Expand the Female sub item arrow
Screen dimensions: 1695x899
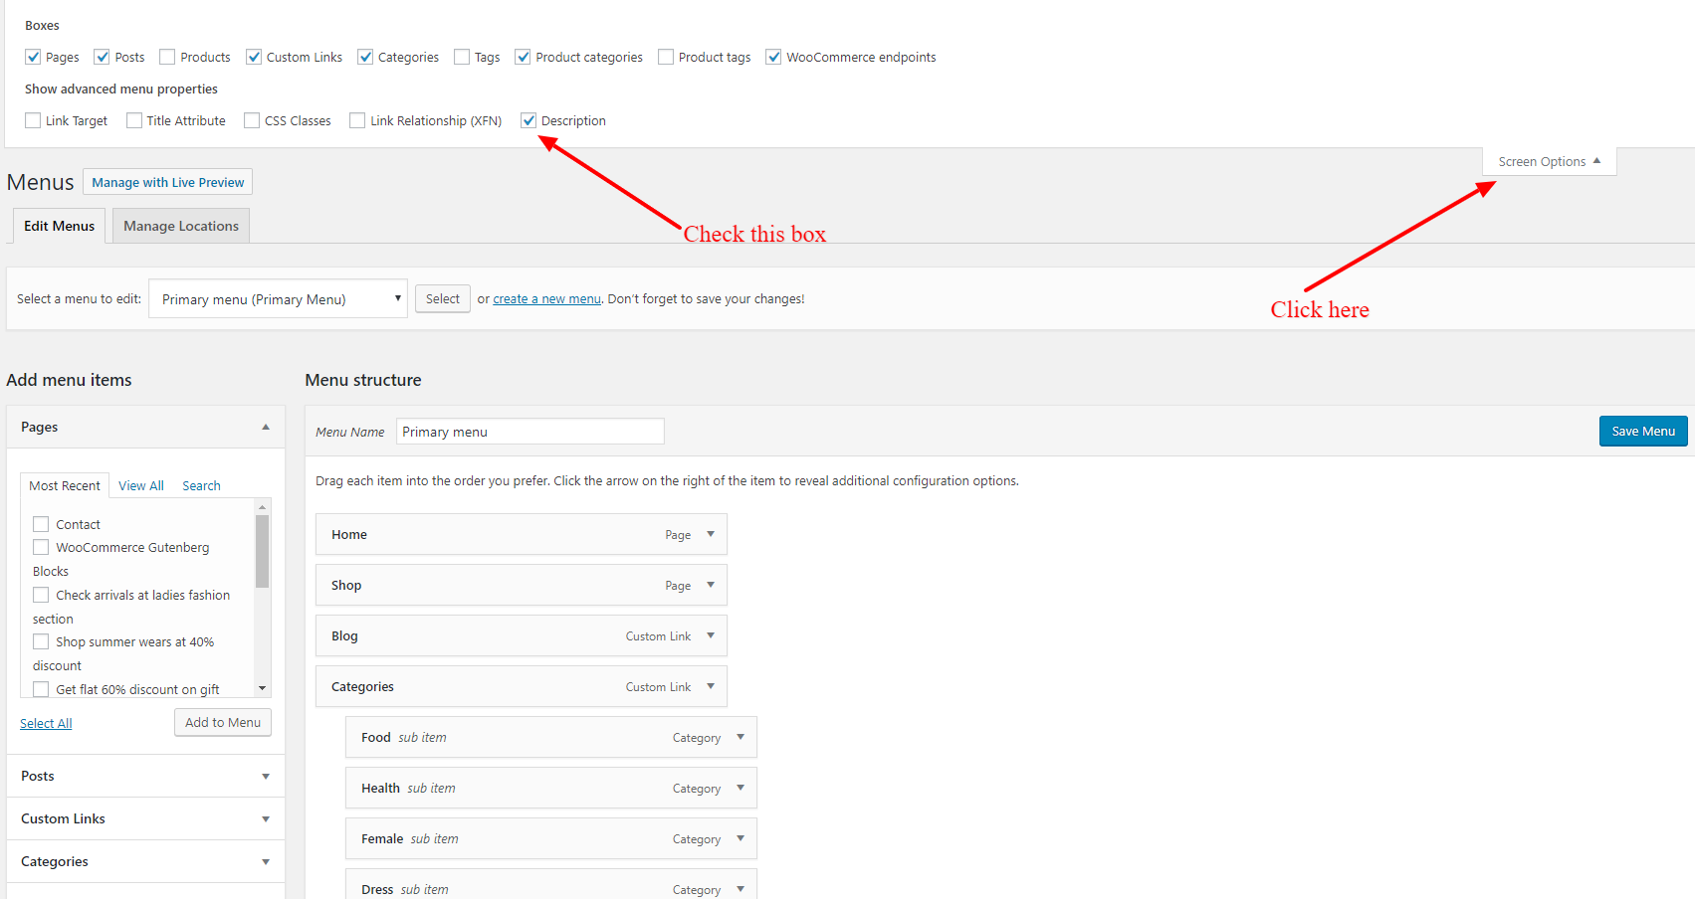point(741,838)
